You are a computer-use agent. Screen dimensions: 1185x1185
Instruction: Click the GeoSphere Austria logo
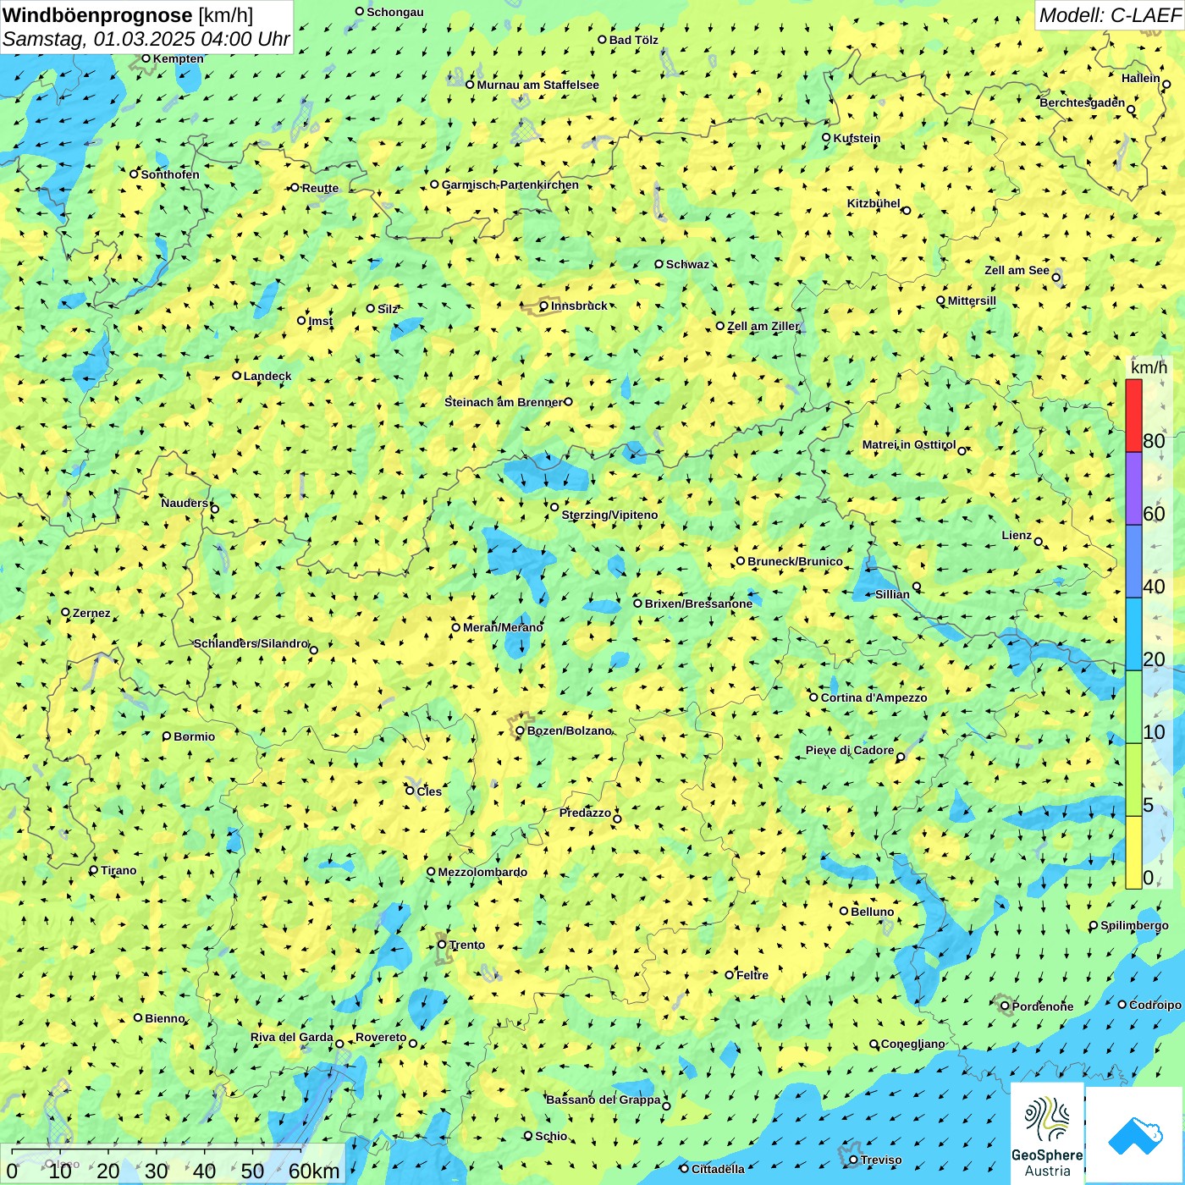coord(1047,1134)
